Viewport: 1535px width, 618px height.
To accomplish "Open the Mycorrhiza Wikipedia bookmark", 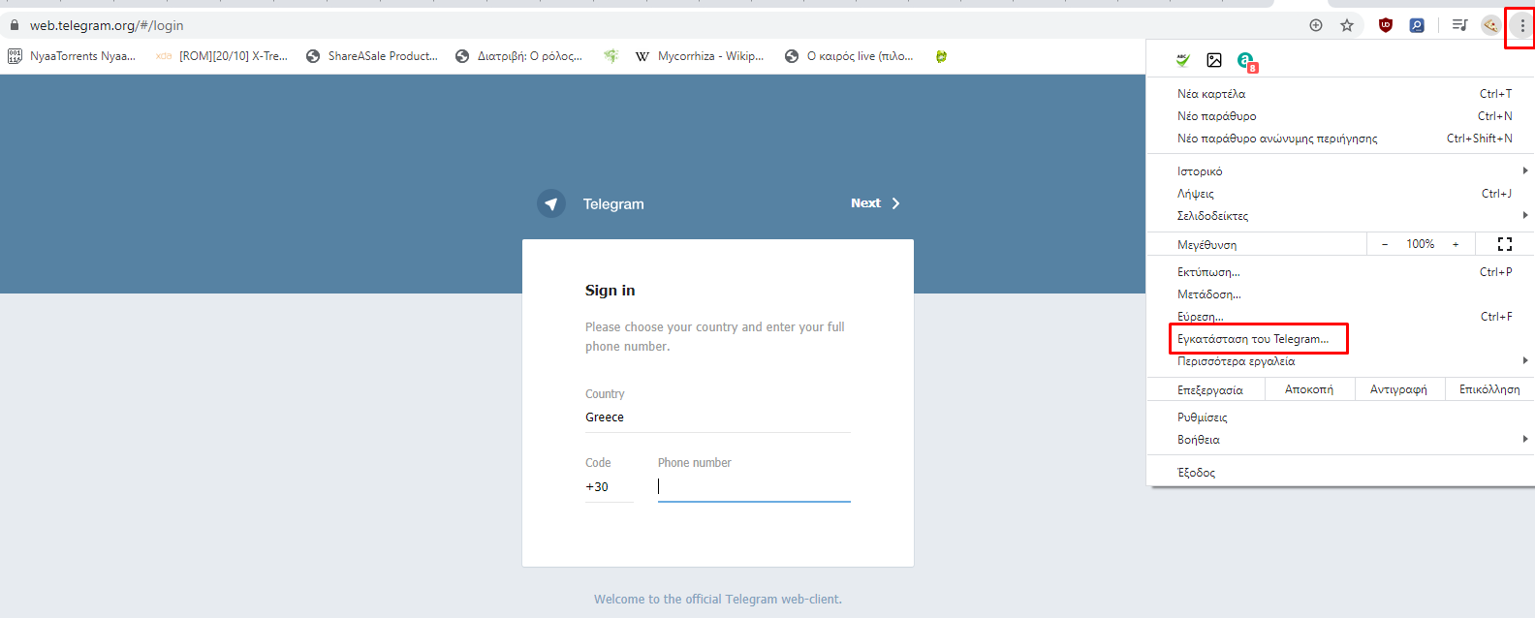I will point(700,56).
